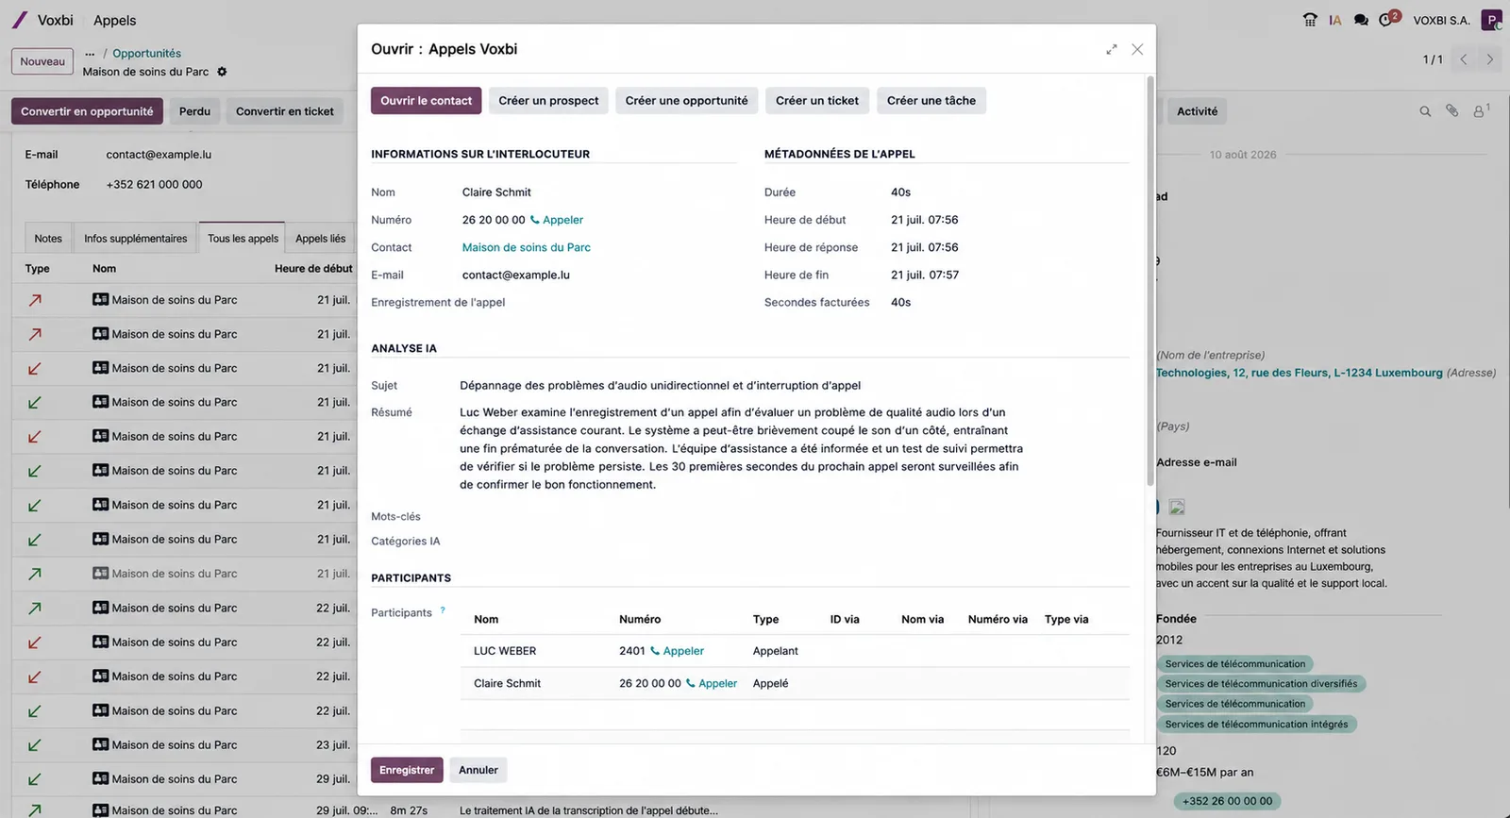Open the user avatar menu
The height and width of the screenshot is (818, 1510).
click(x=1491, y=20)
